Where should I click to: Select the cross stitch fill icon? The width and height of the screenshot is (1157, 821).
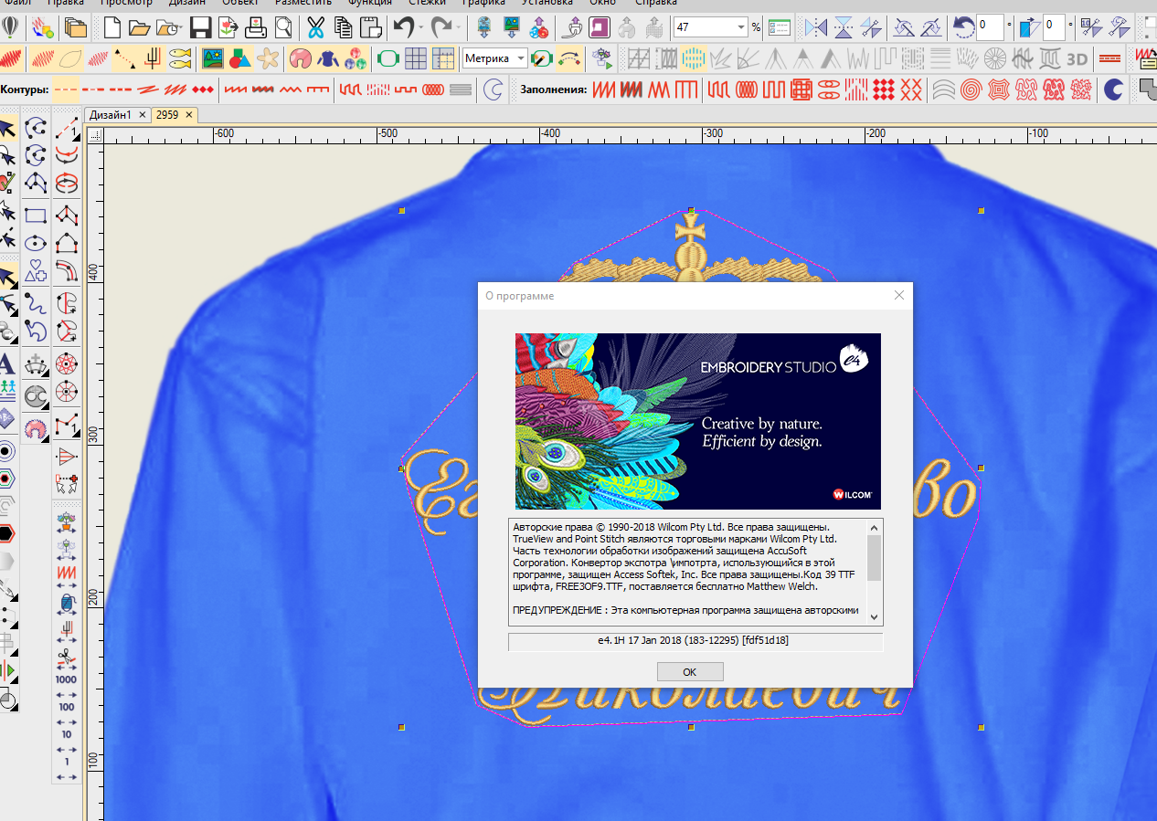[911, 89]
